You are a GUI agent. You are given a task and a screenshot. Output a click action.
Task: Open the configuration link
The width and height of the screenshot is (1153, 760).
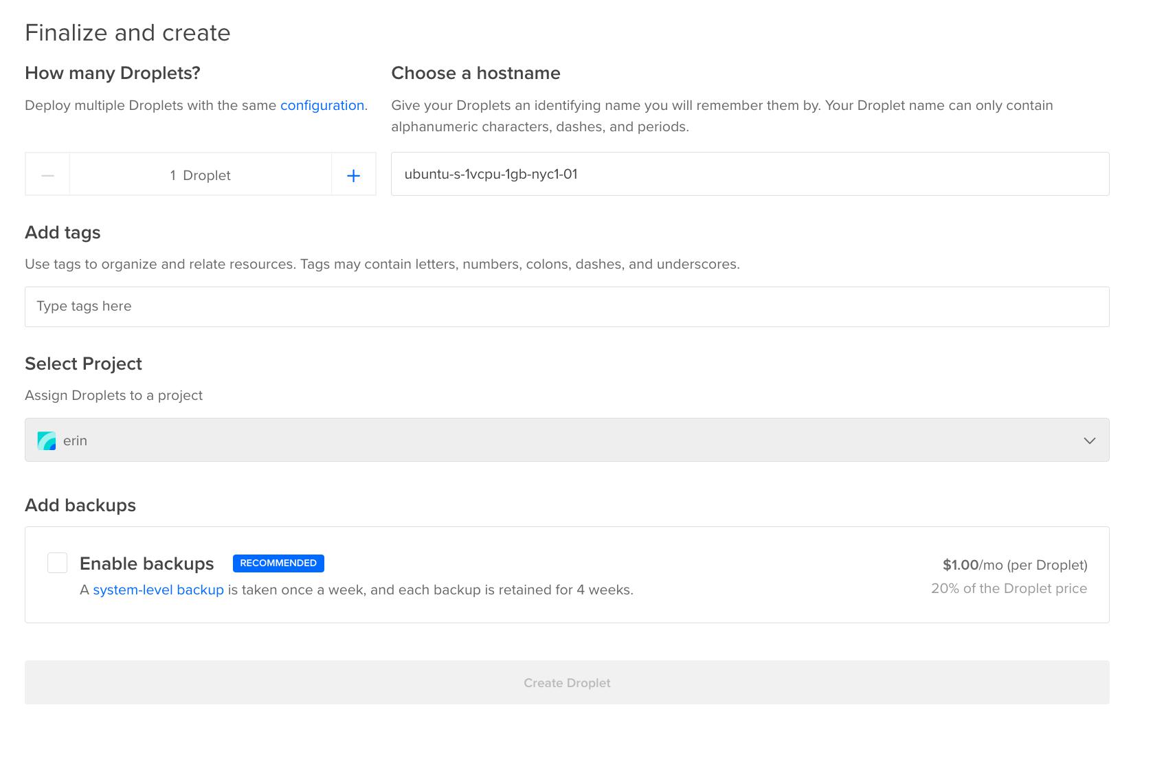(322, 105)
